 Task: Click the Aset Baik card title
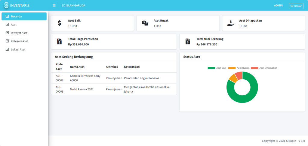[x=74, y=20]
